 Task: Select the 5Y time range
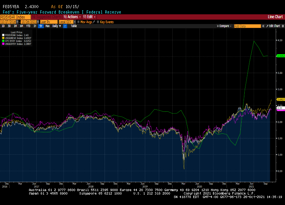[x=41, y=26]
